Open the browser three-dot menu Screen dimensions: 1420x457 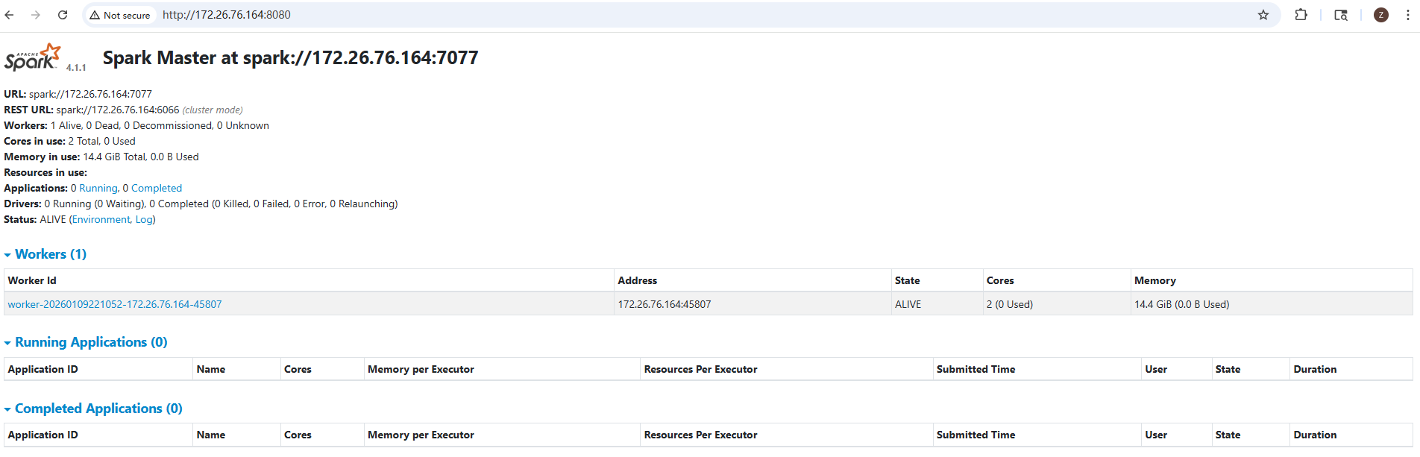[x=1407, y=15]
